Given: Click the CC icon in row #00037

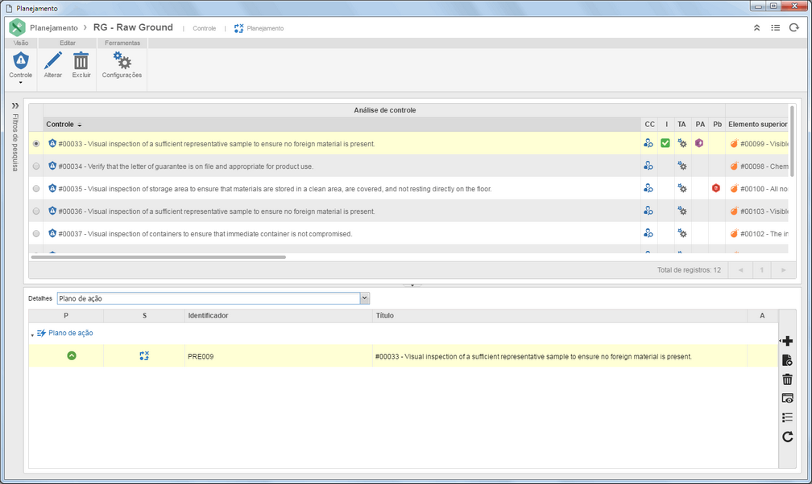Looking at the screenshot, I should click(648, 233).
